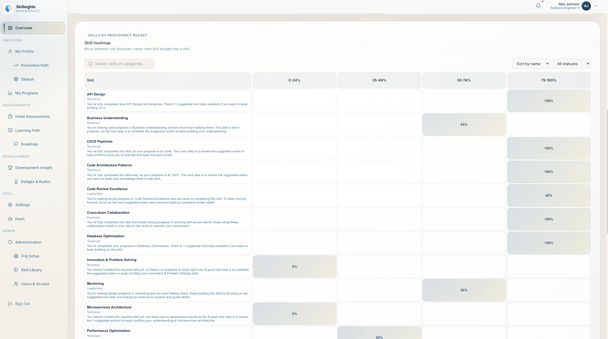Click the Dean bot icon
The image size is (608, 339).
(10, 219)
